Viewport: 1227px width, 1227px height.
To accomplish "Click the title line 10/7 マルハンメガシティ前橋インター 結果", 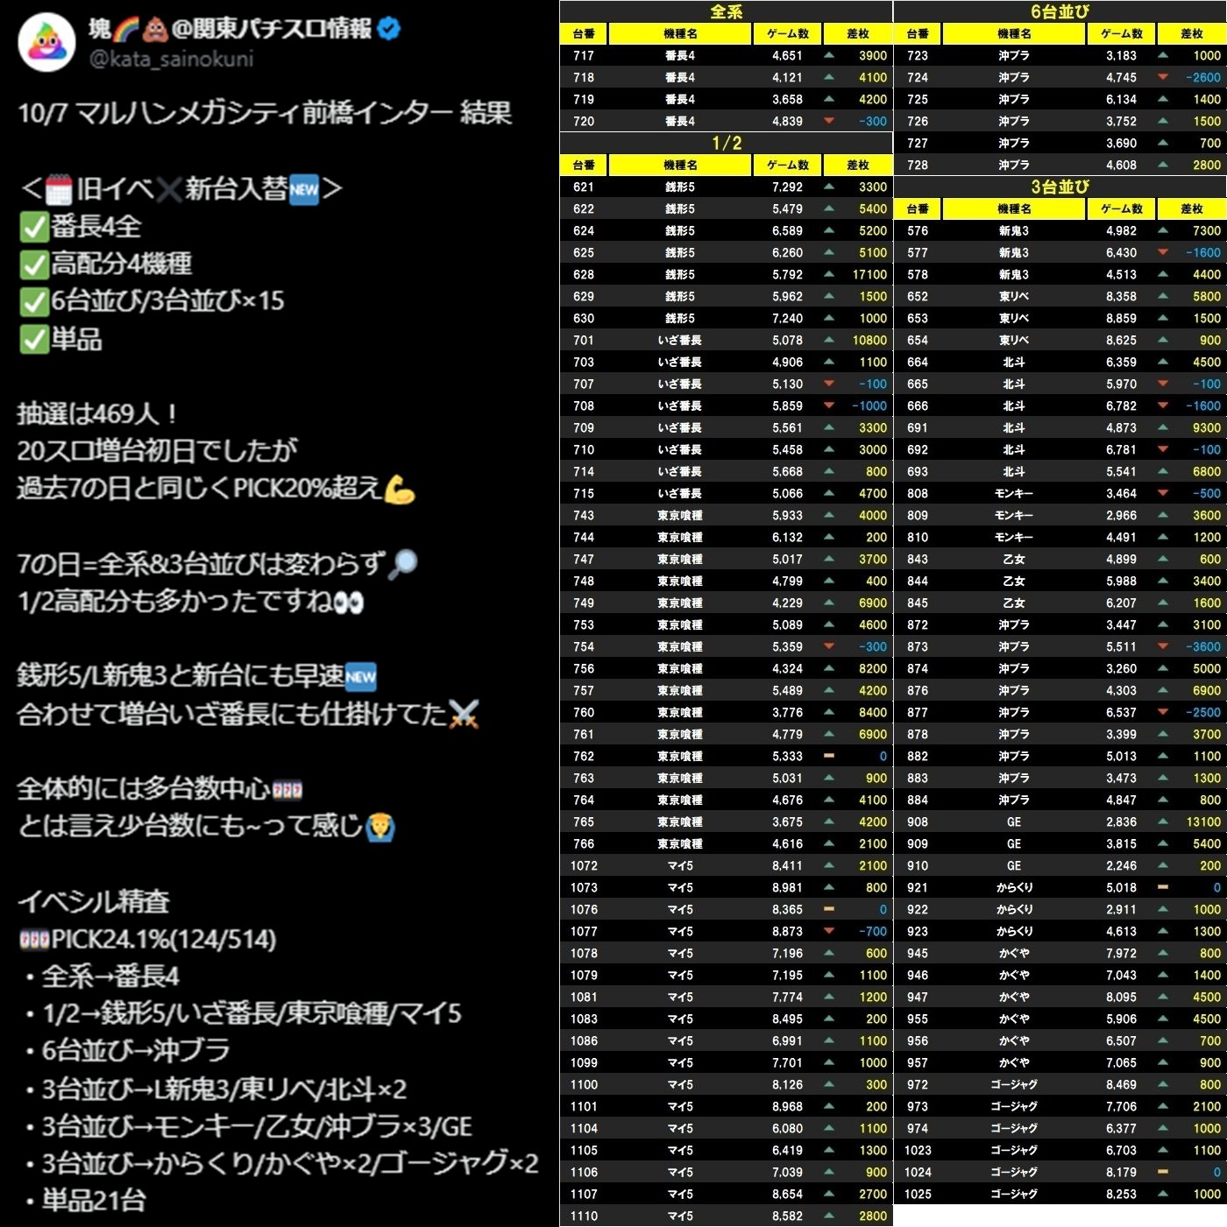I will (x=265, y=113).
